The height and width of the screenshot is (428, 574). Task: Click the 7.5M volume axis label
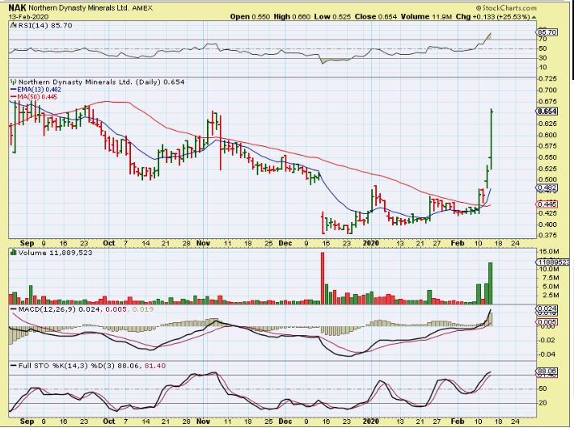pyautogui.click(x=551, y=278)
